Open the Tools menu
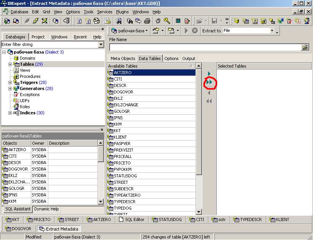Viewport: 313px width, 240px height. 89,12
